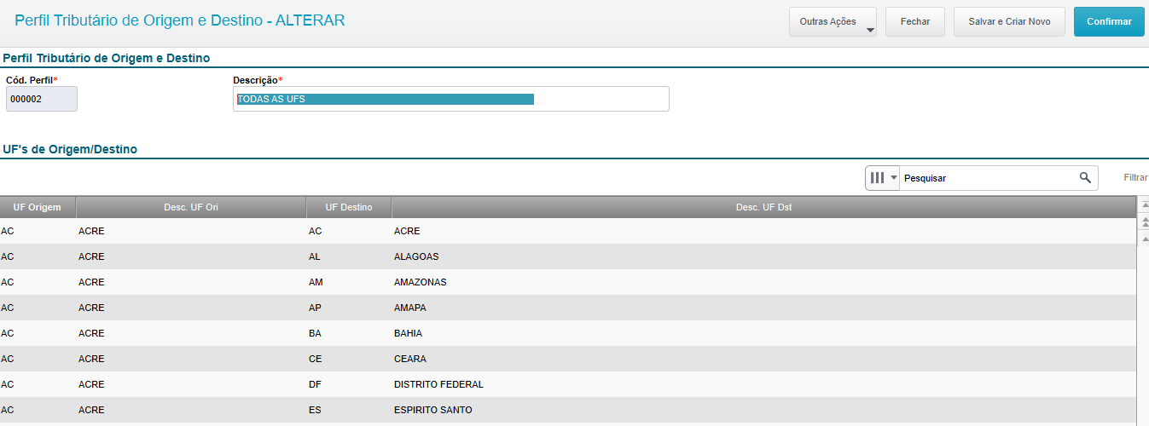Click the go-to-top arrow on grid scrollbar
1149x426 pixels.
[x=1144, y=205]
